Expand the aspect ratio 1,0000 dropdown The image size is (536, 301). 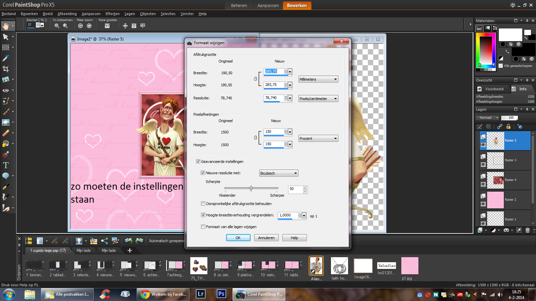(304, 216)
